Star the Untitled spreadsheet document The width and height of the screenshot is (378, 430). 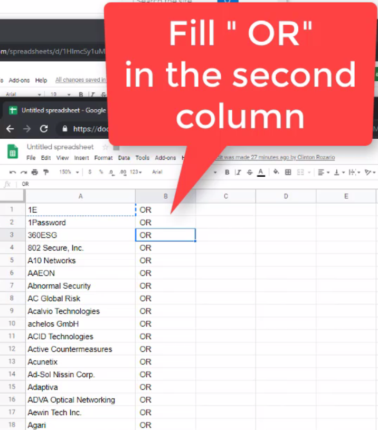click(105, 147)
